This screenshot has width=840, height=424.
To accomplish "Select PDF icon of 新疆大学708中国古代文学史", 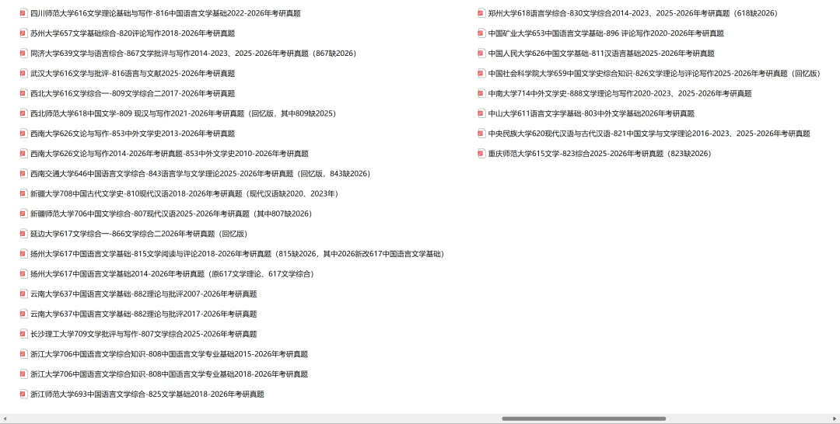I will click(23, 193).
